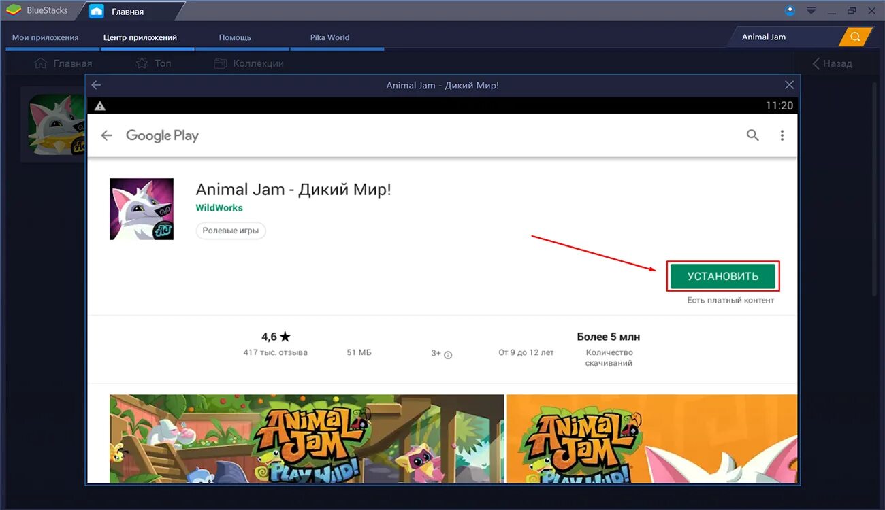Click the app title Animal Jam - Дикий Мир!
Image resolution: width=885 pixels, height=510 pixels.
(293, 189)
